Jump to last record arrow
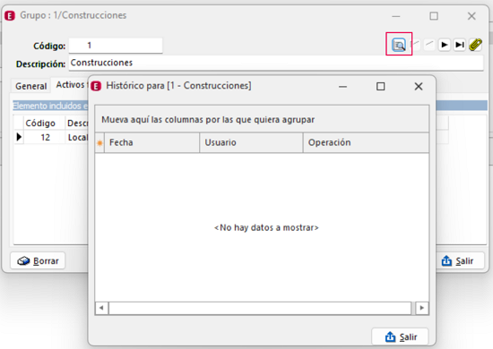 pos(460,45)
